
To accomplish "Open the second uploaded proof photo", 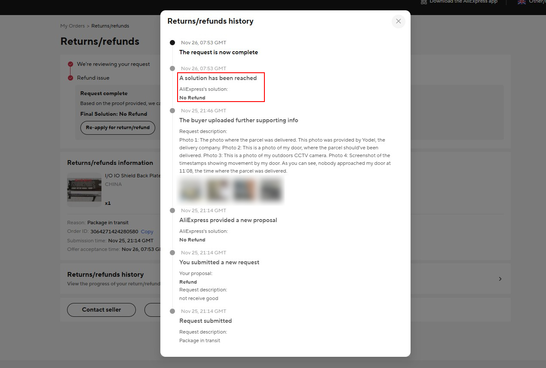I will click(218, 190).
